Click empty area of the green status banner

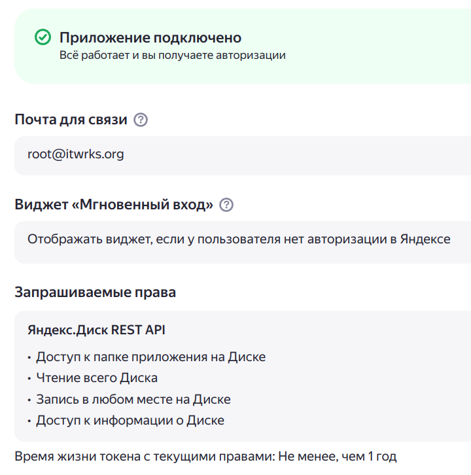click(379, 46)
